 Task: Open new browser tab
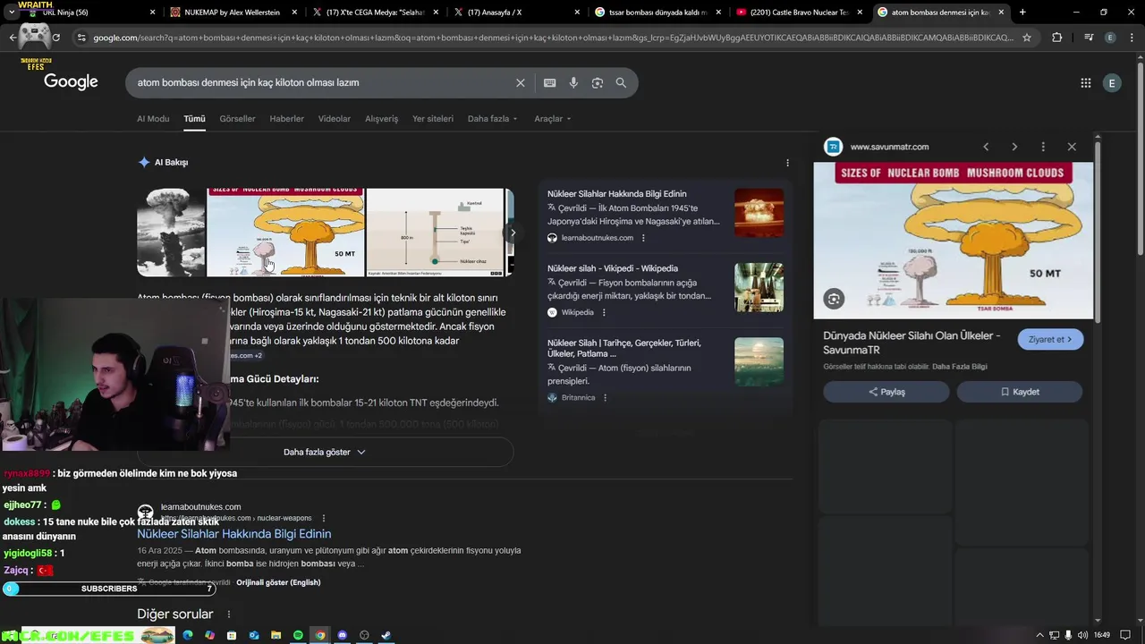1022,13
